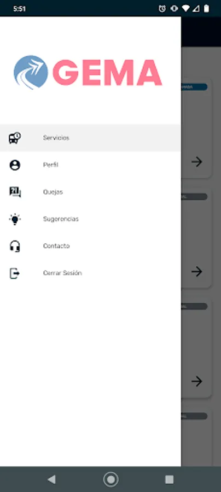221x492 pixels.
Task: Tap the recent apps square button
Action: coord(169,479)
